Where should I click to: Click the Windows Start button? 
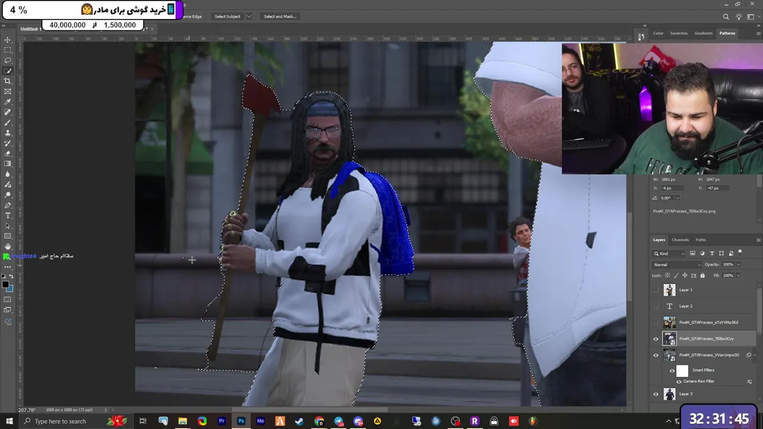pyautogui.click(x=10, y=421)
